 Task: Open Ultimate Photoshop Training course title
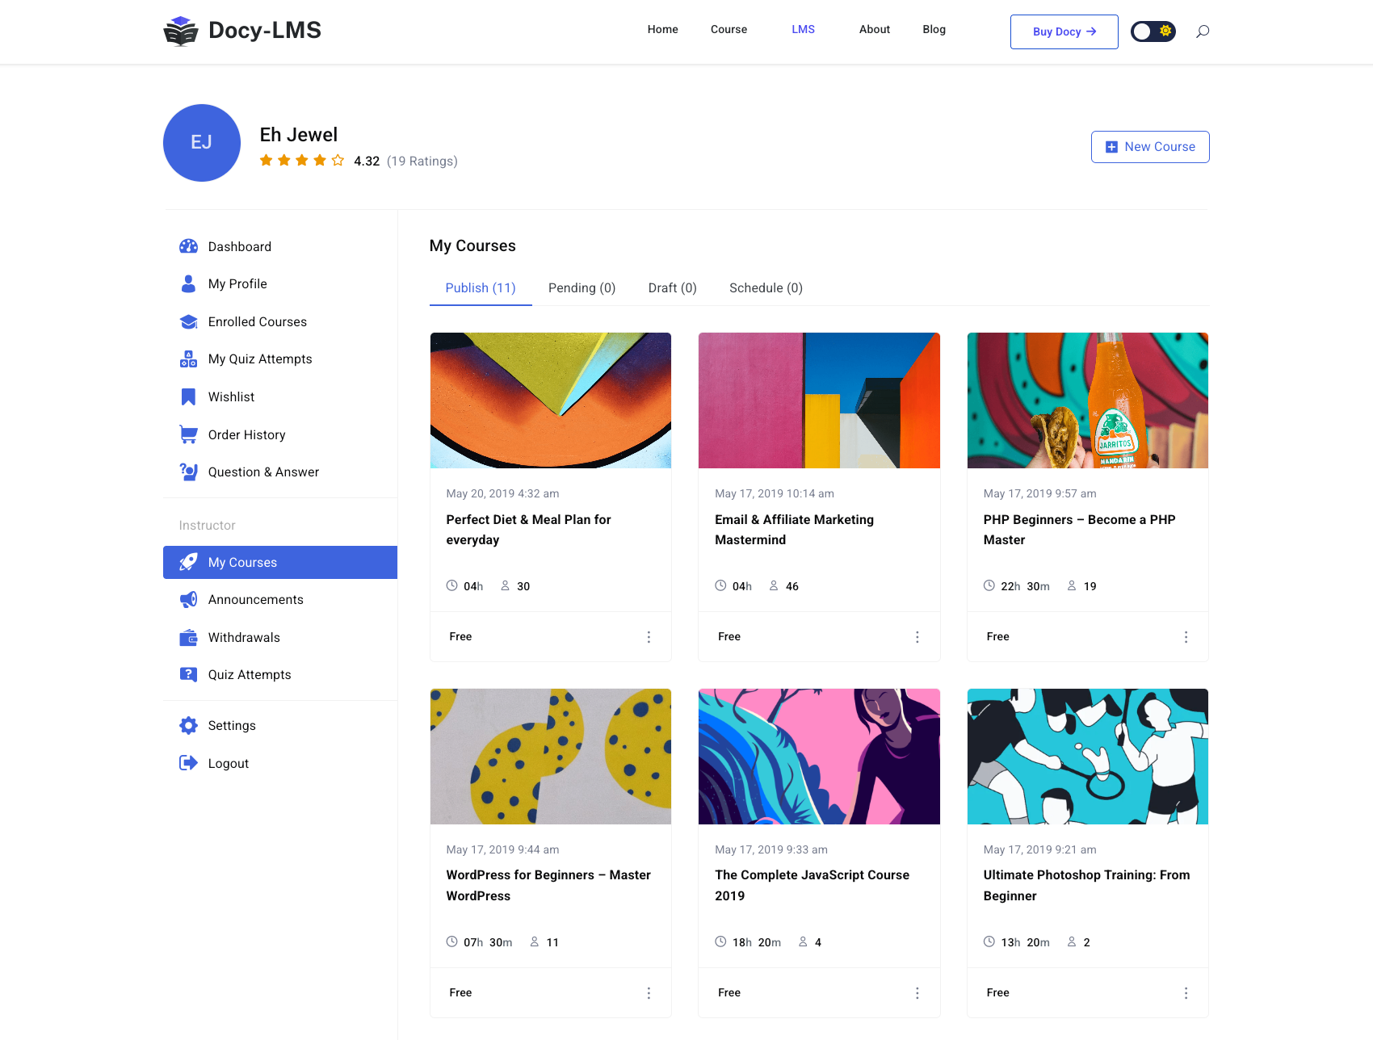tap(1086, 886)
